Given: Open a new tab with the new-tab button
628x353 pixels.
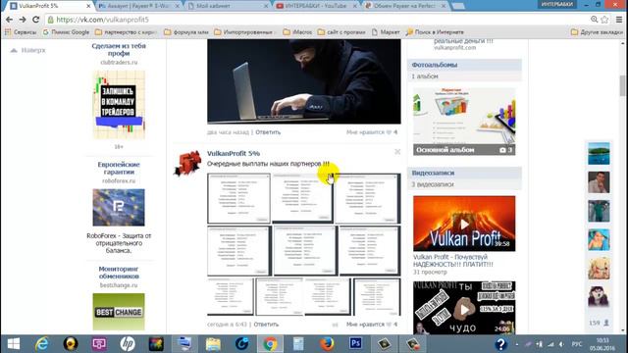Looking at the screenshot, I should click(x=458, y=6).
